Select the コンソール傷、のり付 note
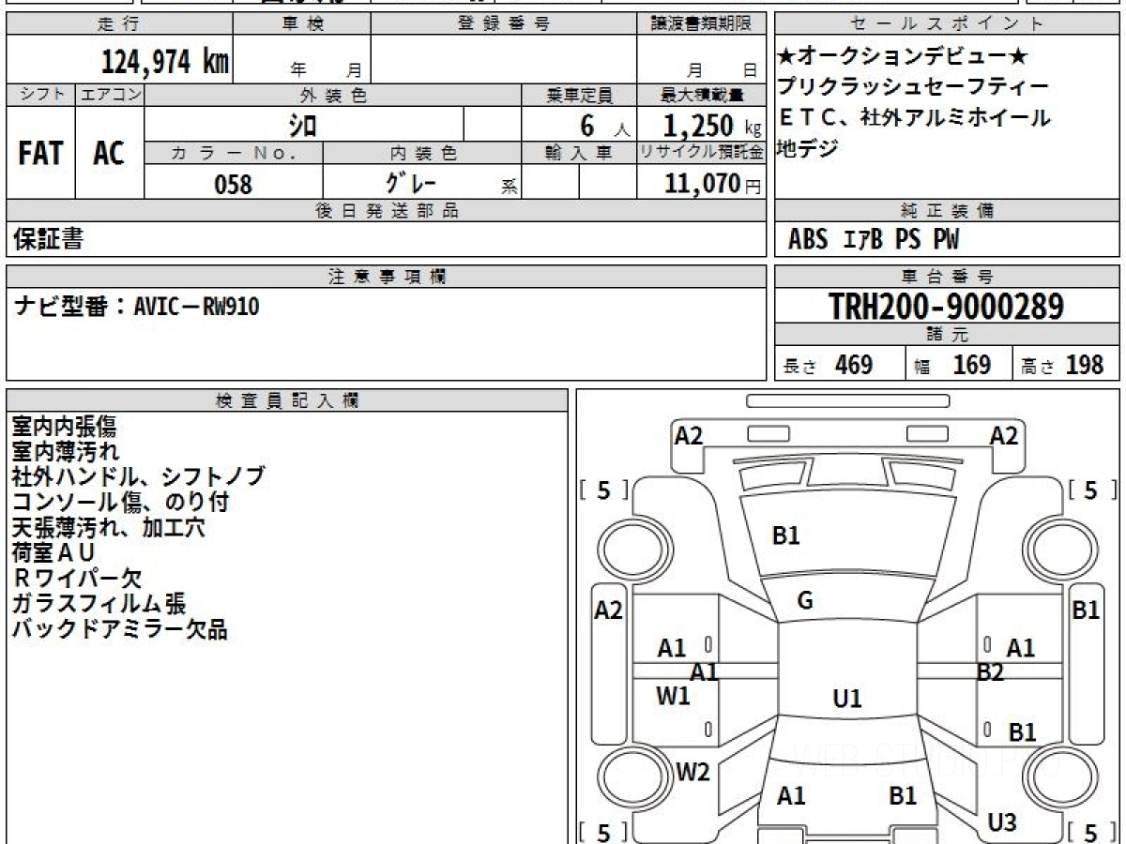 120,502
